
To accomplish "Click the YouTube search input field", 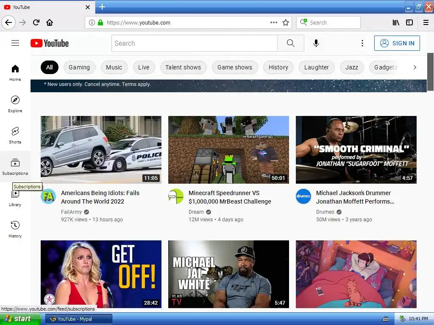I will tap(194, 43).
